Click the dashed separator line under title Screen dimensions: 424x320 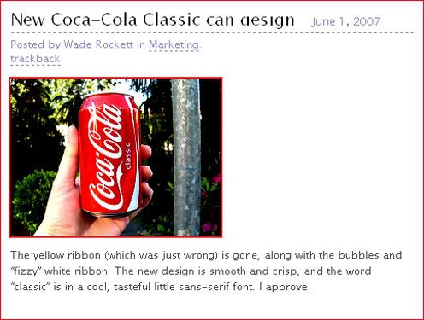[212, 33]
